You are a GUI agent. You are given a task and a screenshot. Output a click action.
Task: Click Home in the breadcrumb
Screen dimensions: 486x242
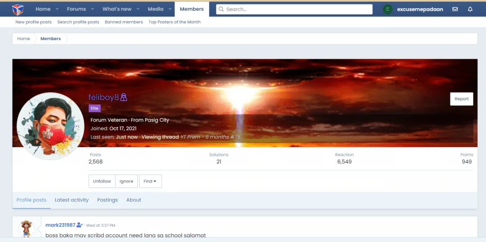[23, 39]
